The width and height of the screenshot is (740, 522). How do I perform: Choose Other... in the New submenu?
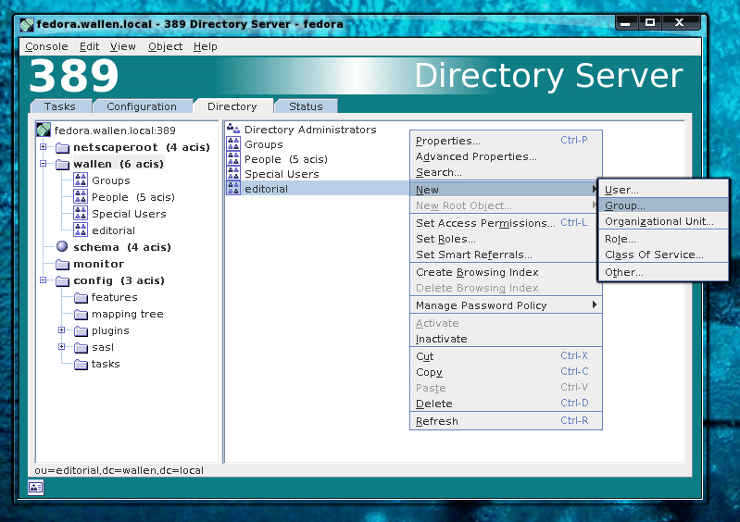(663, 272)
